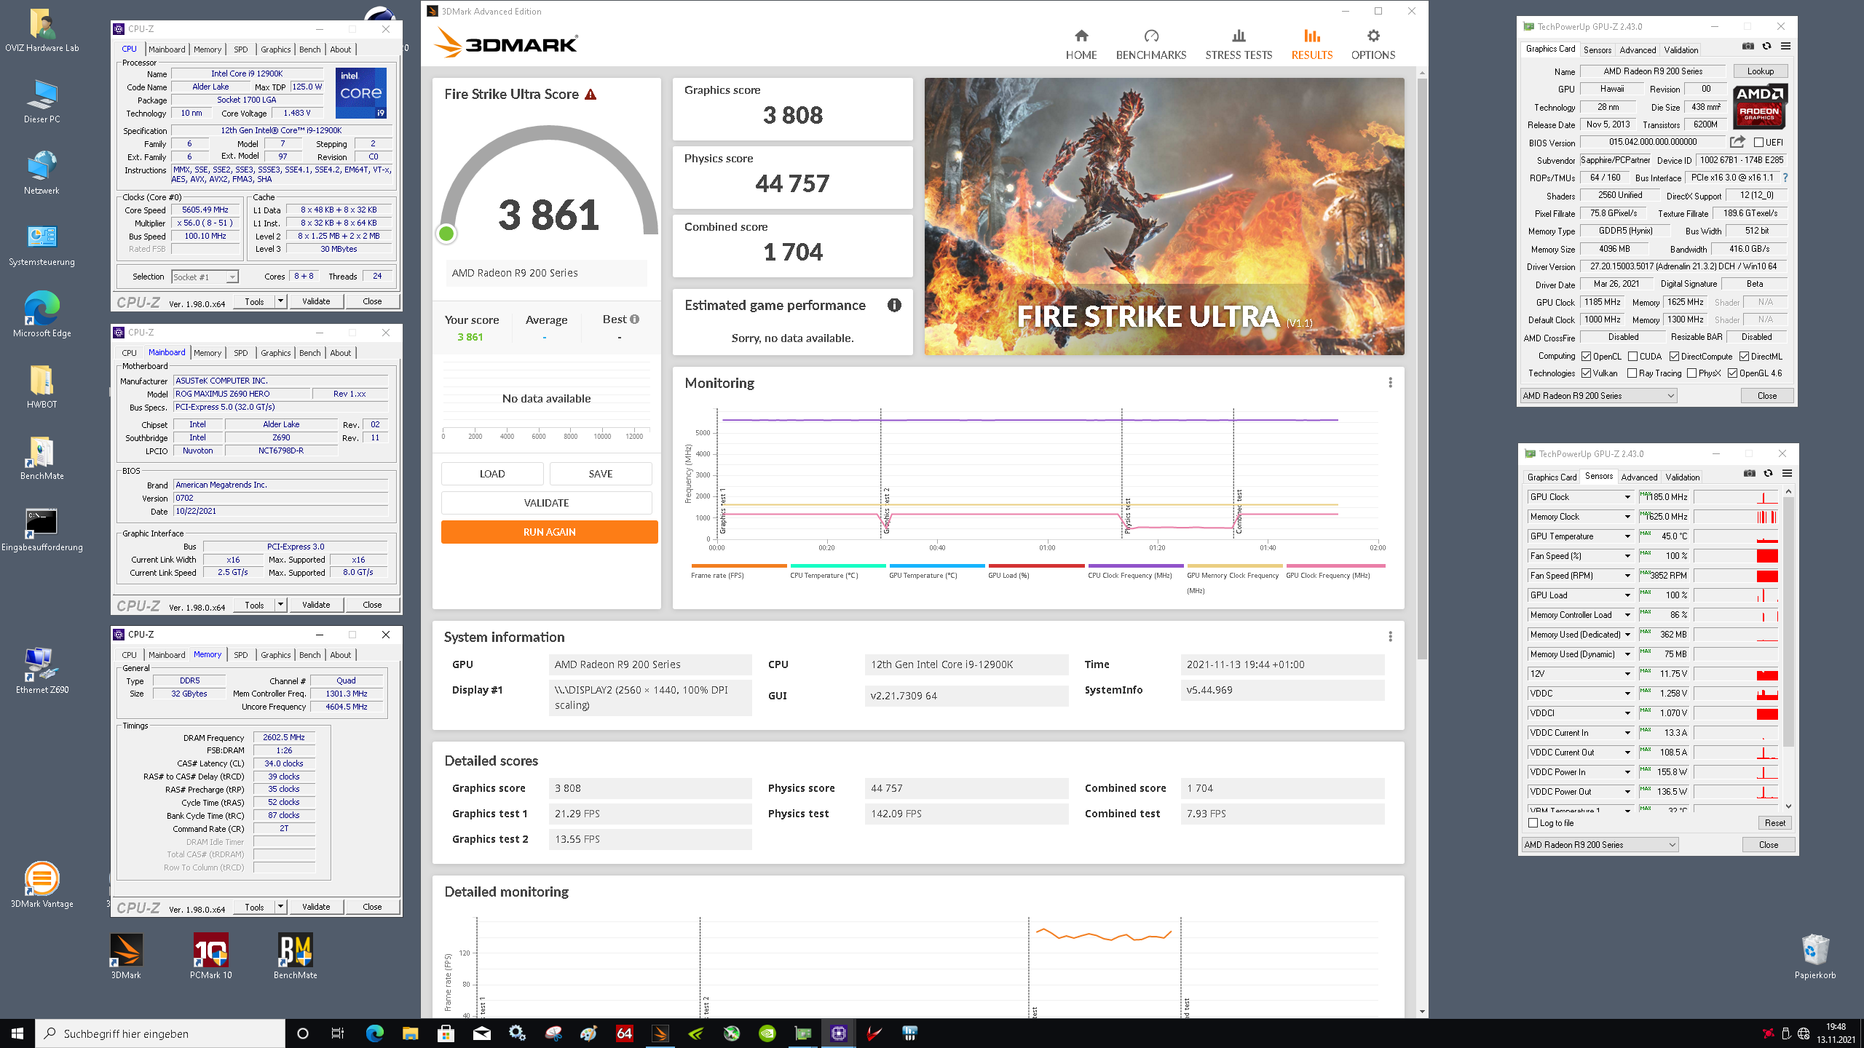Click the SAVE button in 3DMark
Screen dimensions: 1864x1048
(x=601, y=474)
